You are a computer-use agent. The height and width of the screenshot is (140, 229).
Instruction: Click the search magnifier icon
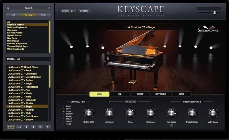[x=8, y=8]
